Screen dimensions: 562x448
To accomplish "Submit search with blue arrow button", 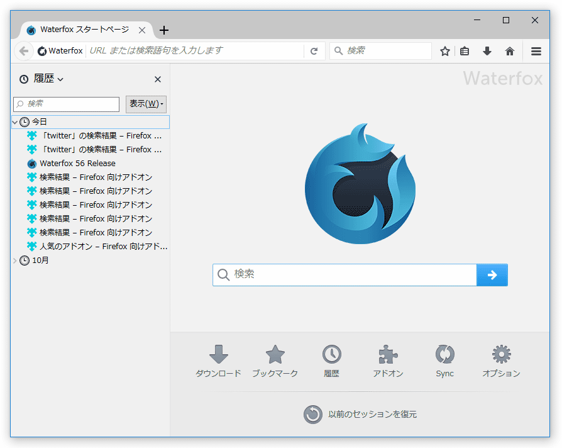I will tap(492, 275).
